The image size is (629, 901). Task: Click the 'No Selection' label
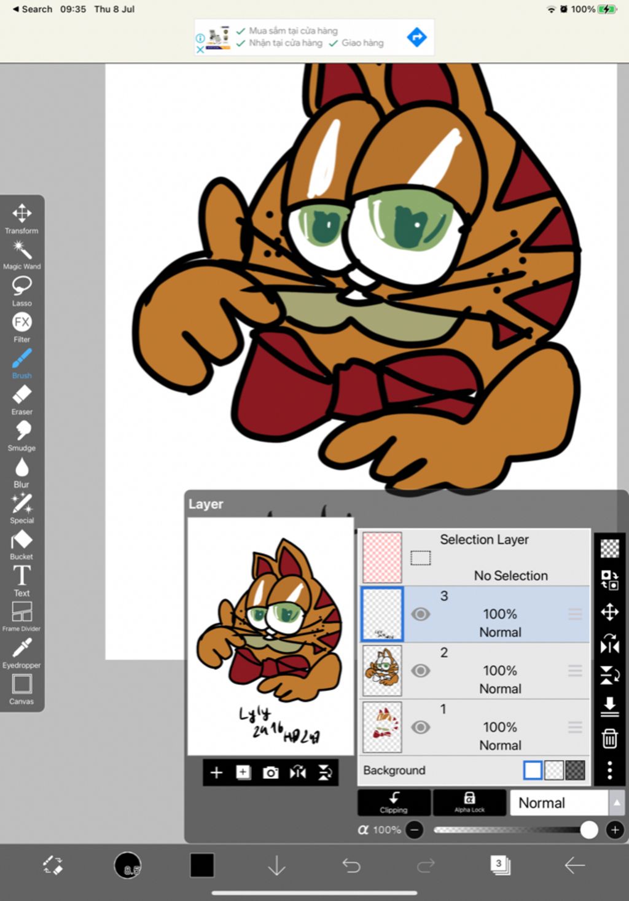[510, 575]
